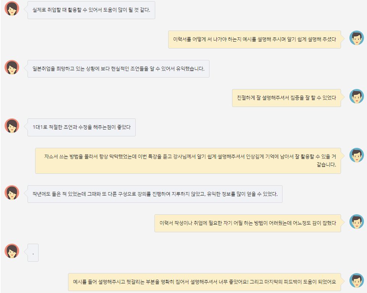Click male avatar beside '이력서를 어떻게 써' message
The height and width of the screenshot is (293, 367).
tap(356, 38)
